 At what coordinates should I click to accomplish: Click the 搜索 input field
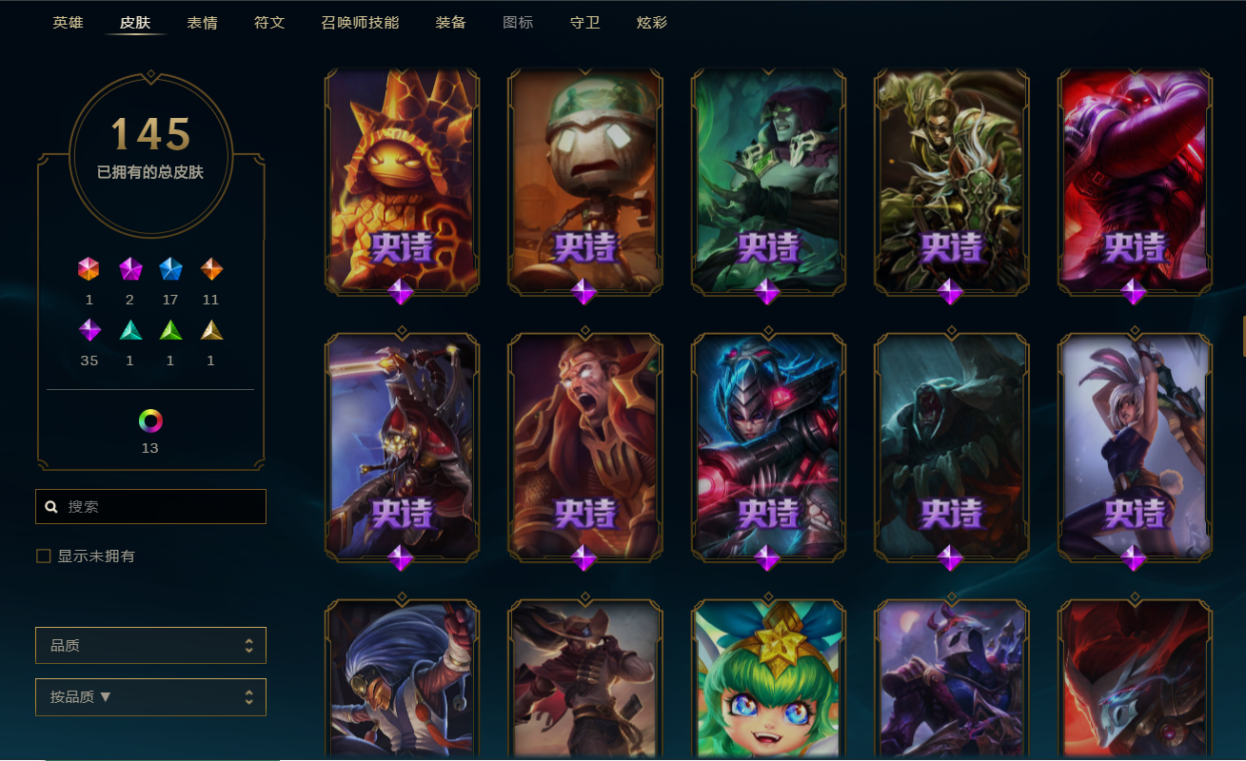click(150, 507)
